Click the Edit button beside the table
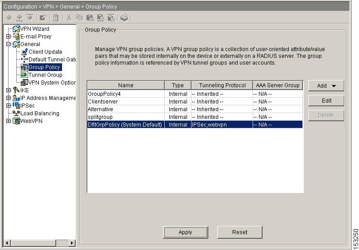Screen dimensions: 359x250 (326, 101)
